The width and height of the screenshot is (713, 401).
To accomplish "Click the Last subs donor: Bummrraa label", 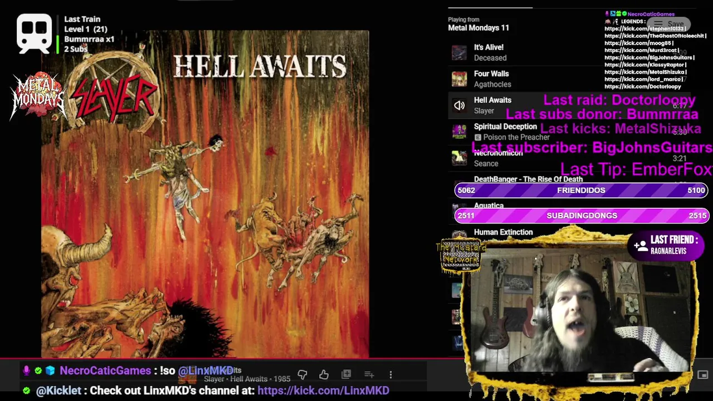I will [602, 115].
